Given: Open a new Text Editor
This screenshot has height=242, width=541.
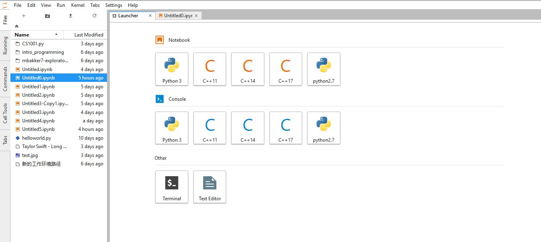Looking at the screenshot, I should click(x=210, y=187).
